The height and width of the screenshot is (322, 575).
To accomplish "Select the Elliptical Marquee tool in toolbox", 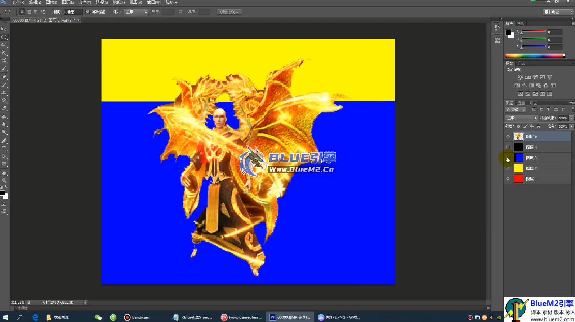I will (4, 37).
